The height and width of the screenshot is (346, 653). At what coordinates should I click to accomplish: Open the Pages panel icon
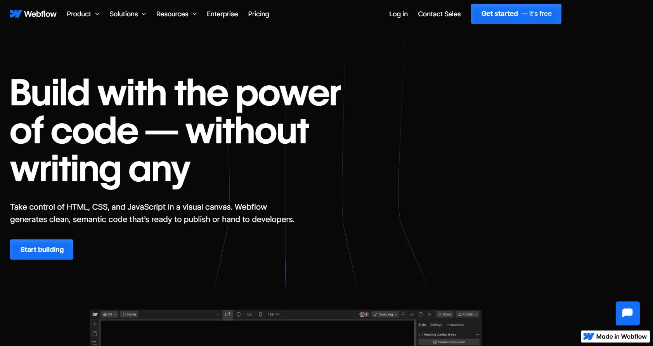click(95, 334)
